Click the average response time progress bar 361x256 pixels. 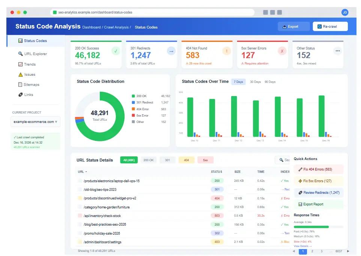(x=318, y=227)
